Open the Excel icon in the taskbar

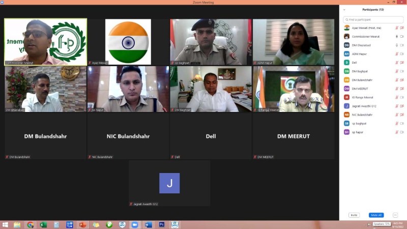[43, 224]
